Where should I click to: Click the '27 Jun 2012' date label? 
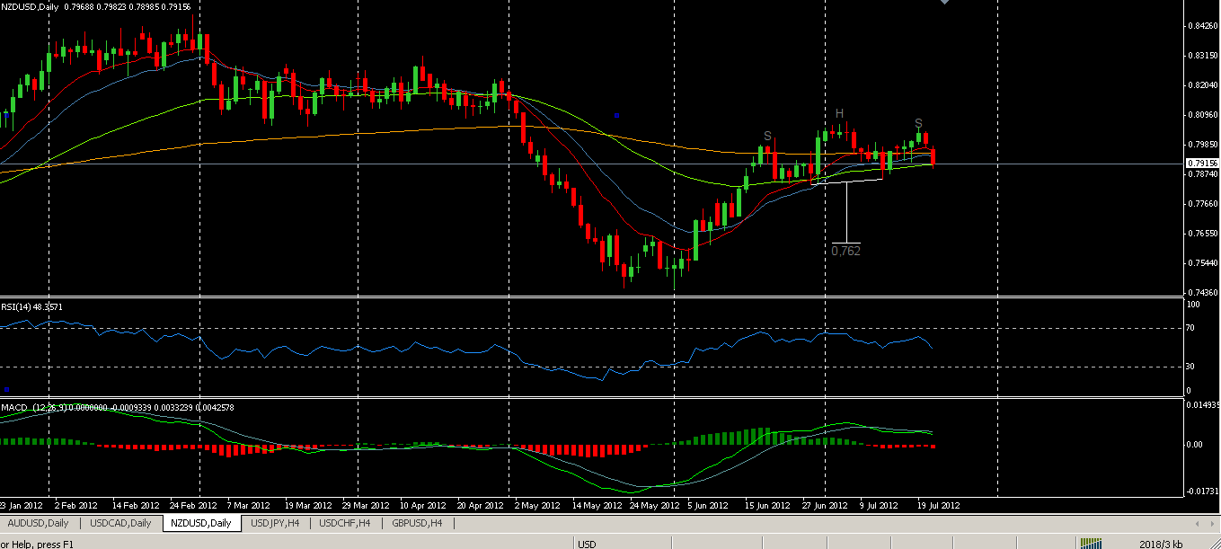[825, 505]
